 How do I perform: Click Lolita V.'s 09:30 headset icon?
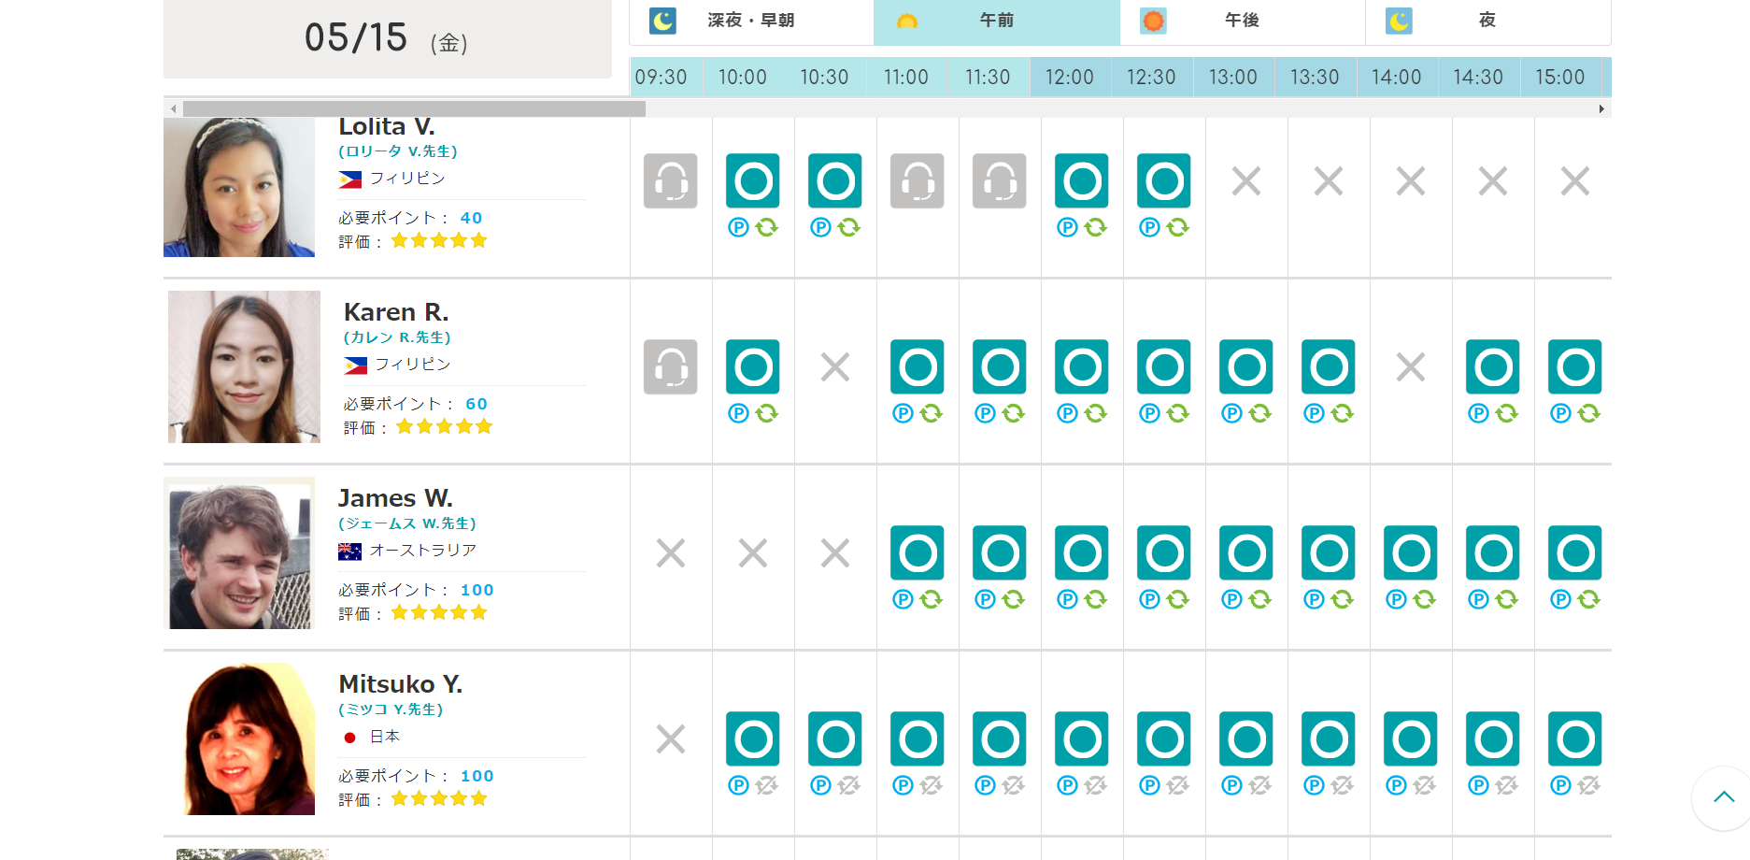[x=670, y=180]
